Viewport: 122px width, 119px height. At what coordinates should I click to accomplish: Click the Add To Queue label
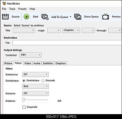click(x=60, y=17)
